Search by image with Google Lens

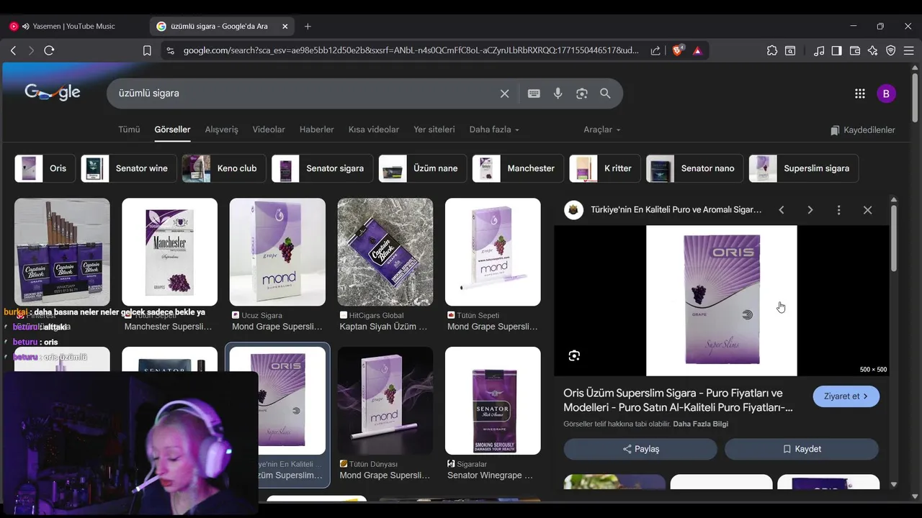pos(582,94)
